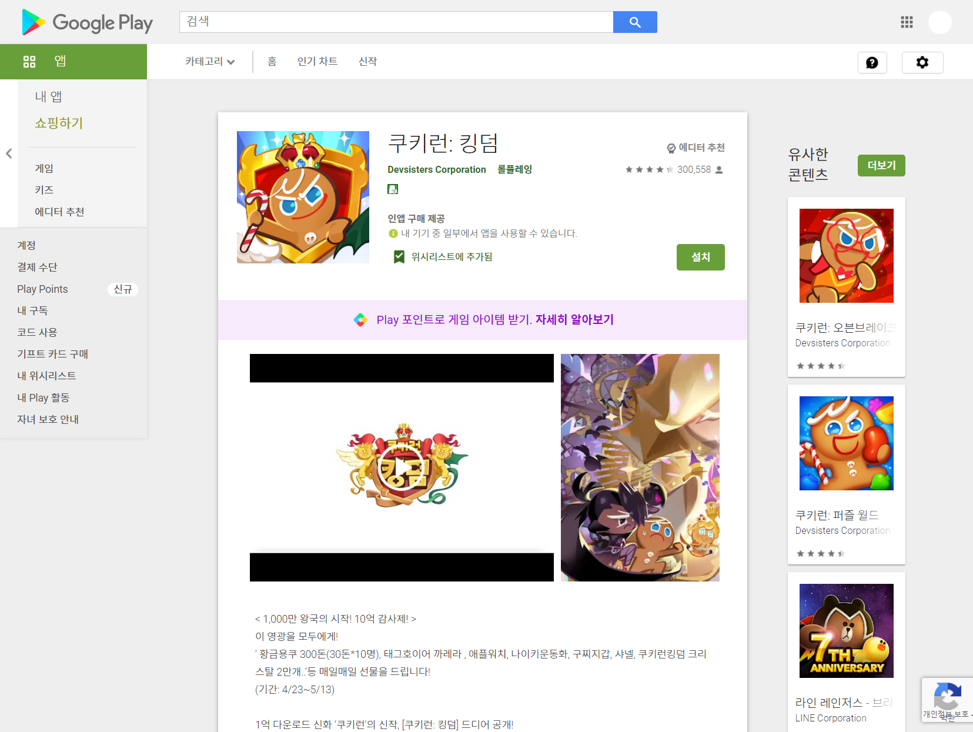Open the 쿠키런: 퍼즐 월드 app card

pyautogui.click(x=847, y=474)
